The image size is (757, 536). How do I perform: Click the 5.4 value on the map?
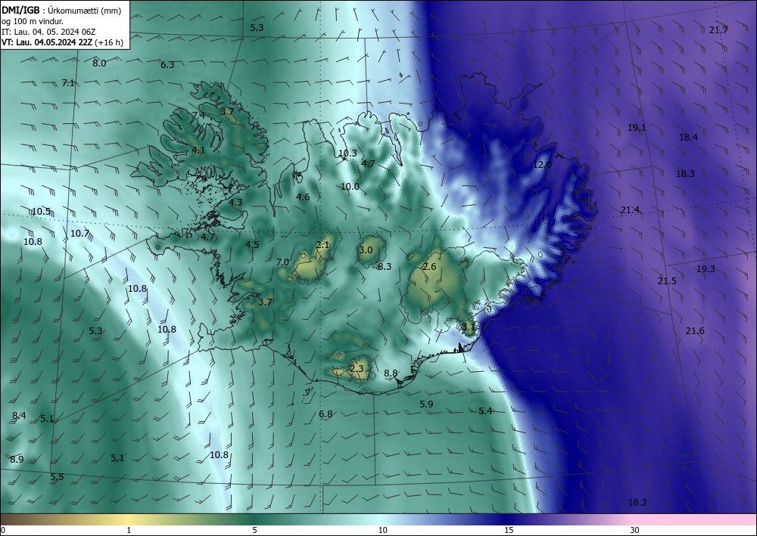point(486,411)
